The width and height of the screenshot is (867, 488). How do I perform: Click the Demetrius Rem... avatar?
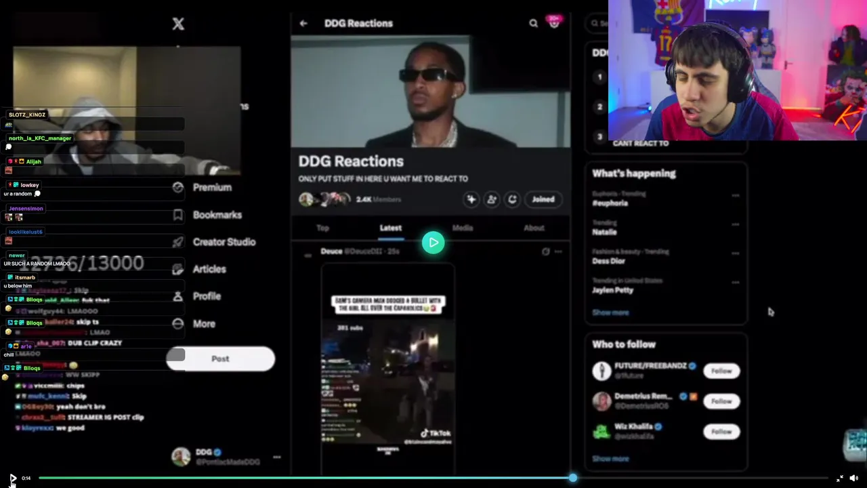601,401
